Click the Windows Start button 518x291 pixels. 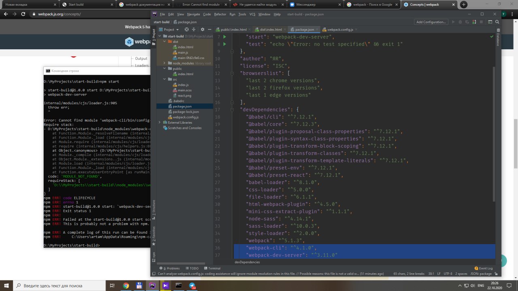[x=6, y=285]
